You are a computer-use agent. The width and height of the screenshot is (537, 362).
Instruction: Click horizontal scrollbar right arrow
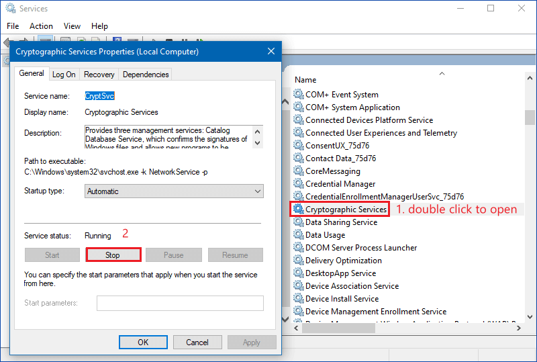click(x=519, y=328)
